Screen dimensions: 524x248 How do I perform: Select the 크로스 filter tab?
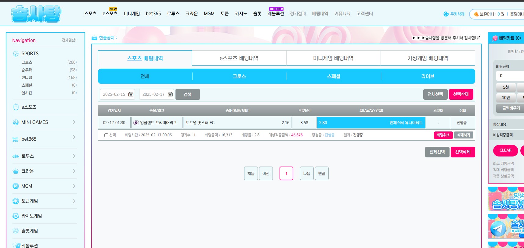(239, 76)
